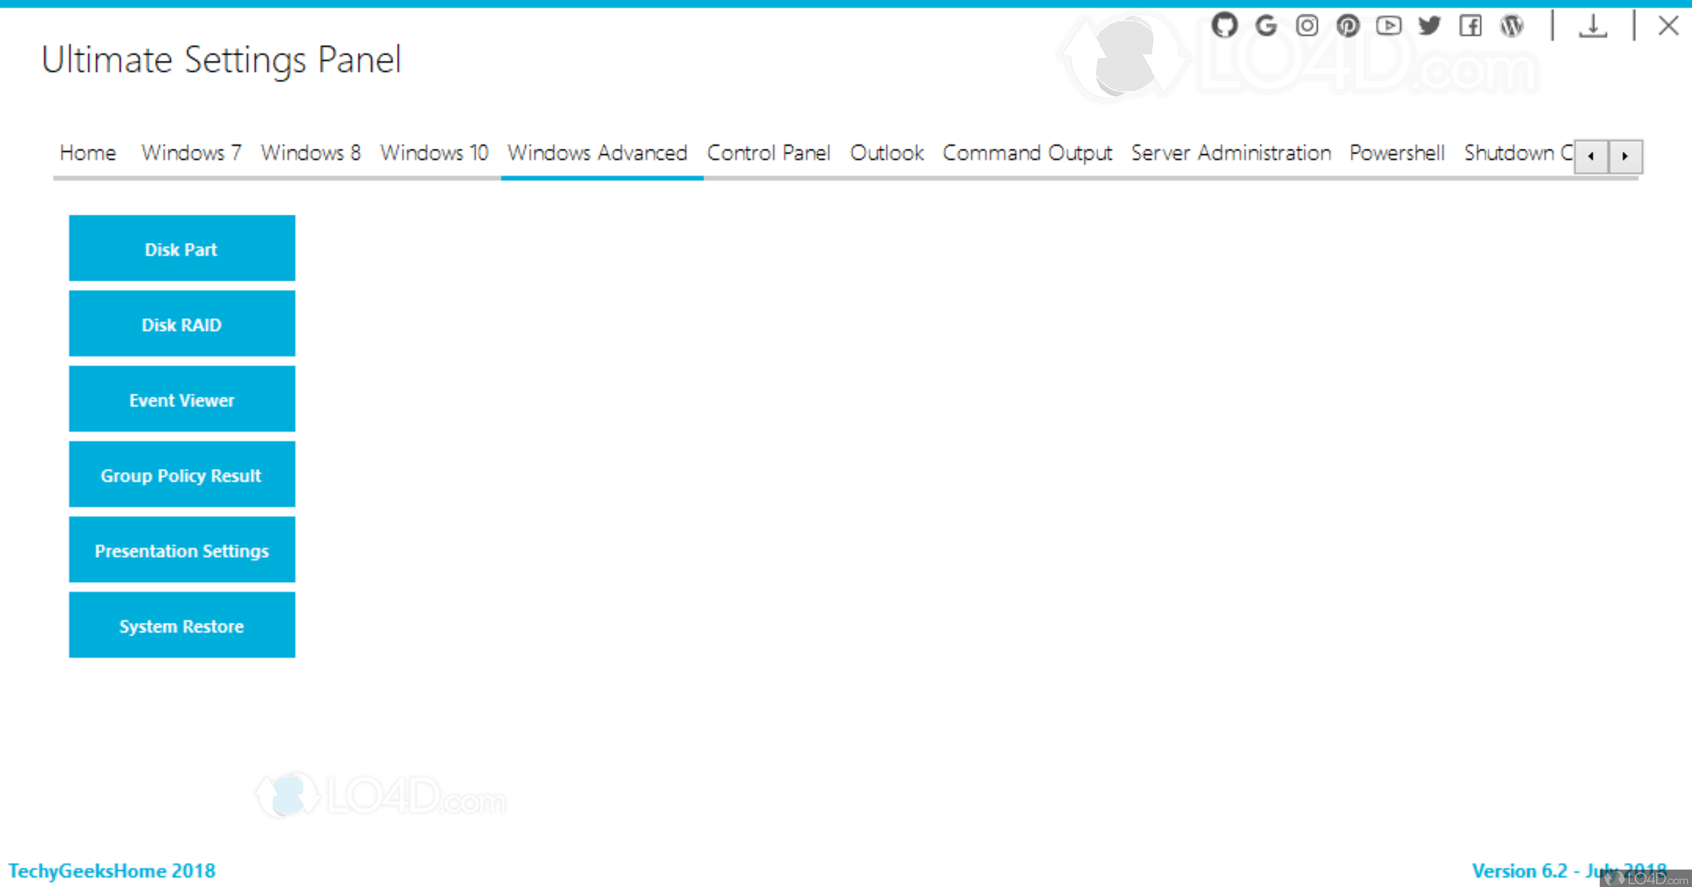Click the download icon at top right

tap(1593, 26)
